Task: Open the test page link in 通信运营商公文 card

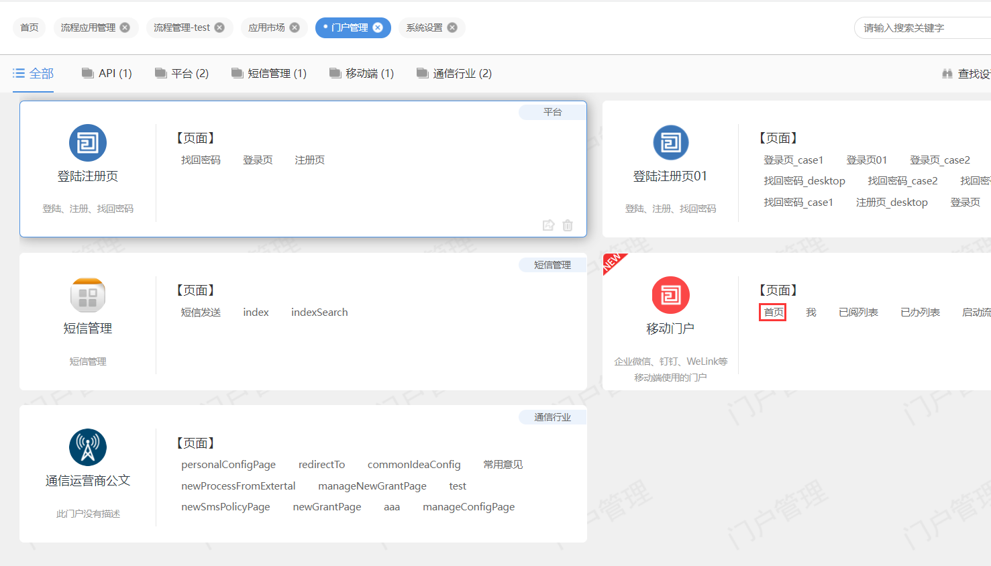Action: coord(458,486)
